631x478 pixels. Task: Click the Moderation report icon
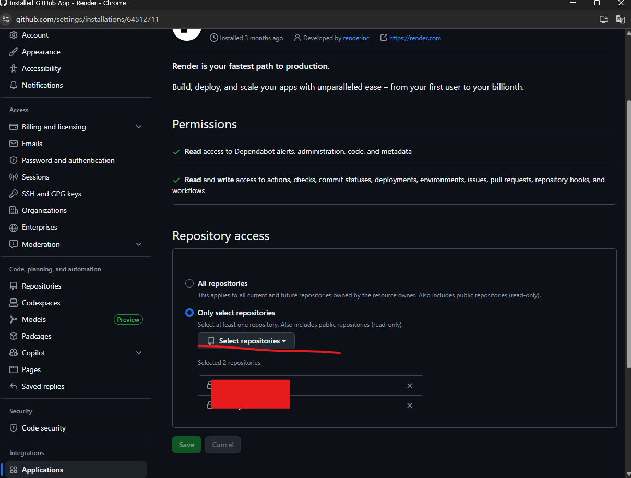(x=14, y=244)
